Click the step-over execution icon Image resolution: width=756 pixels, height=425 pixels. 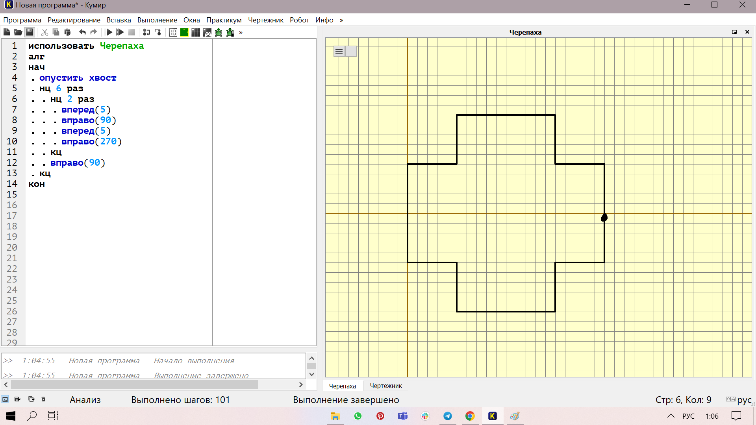pyautogui.click(x=146, y=32)
